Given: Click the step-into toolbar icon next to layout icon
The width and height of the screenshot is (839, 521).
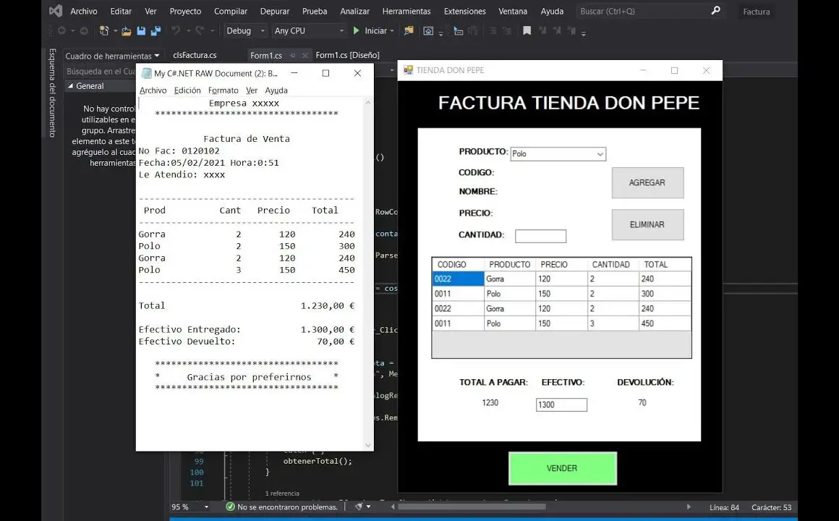Looking at the screenshot, I should tap(458, 31).
